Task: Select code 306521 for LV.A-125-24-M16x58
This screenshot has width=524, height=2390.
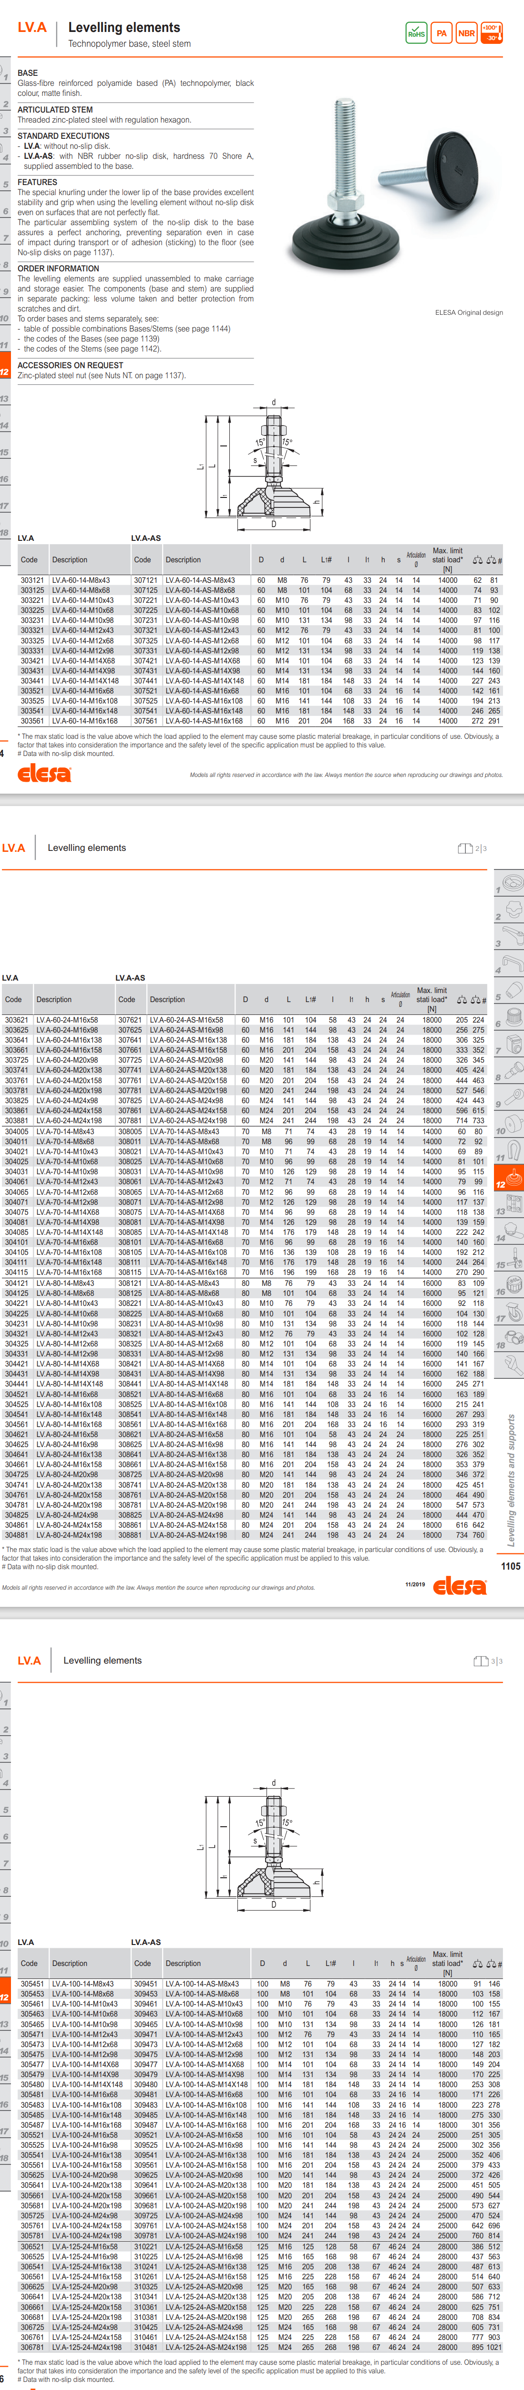Action: point(32,2247)
